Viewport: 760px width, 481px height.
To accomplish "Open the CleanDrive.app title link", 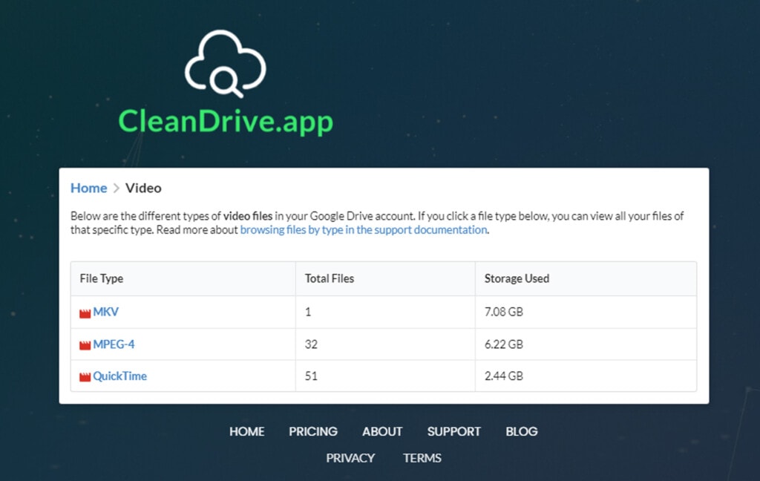I will click(x=226, y=121).
